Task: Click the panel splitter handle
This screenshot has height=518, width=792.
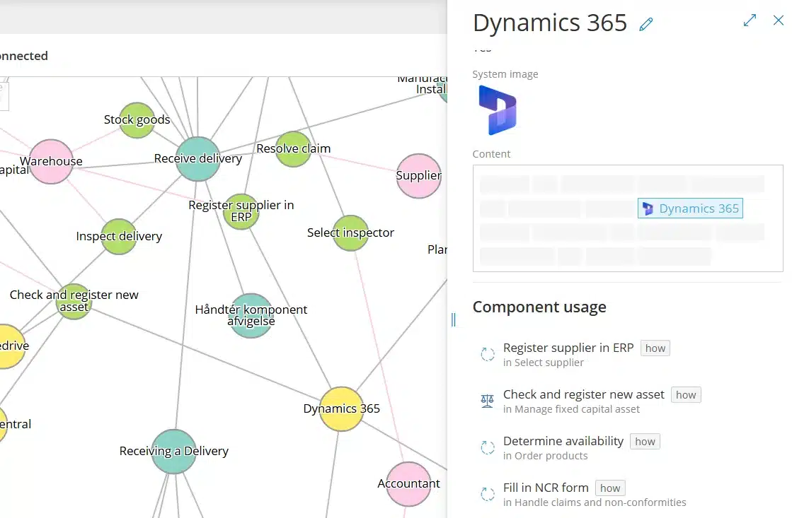Action: [453, 319]
